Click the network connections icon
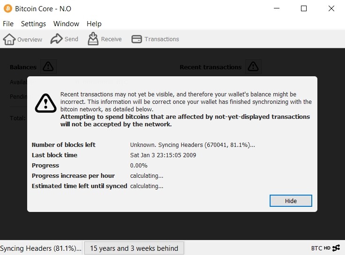This screenshot has width=345, height=255. (336, 248)
